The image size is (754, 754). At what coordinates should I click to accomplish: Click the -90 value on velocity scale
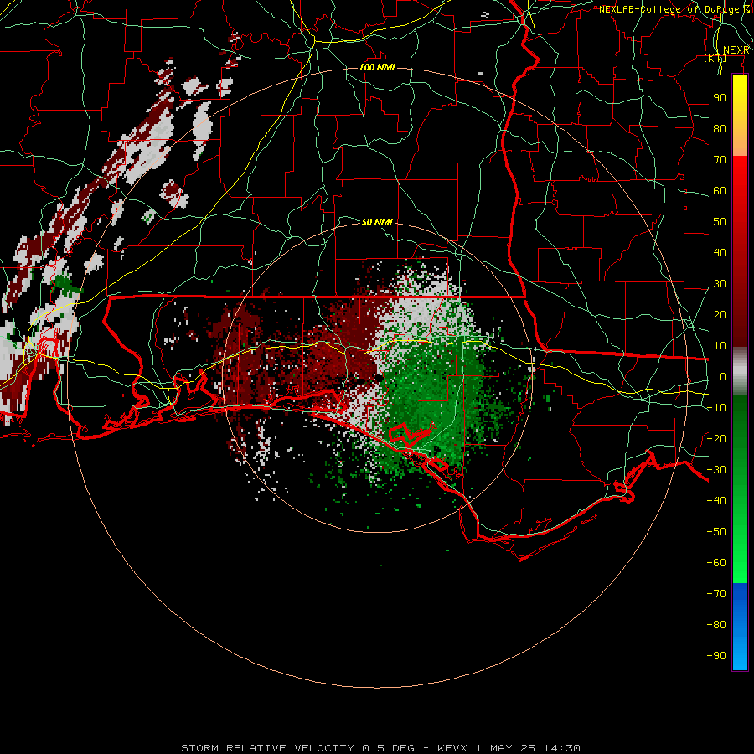click(716, 655)
